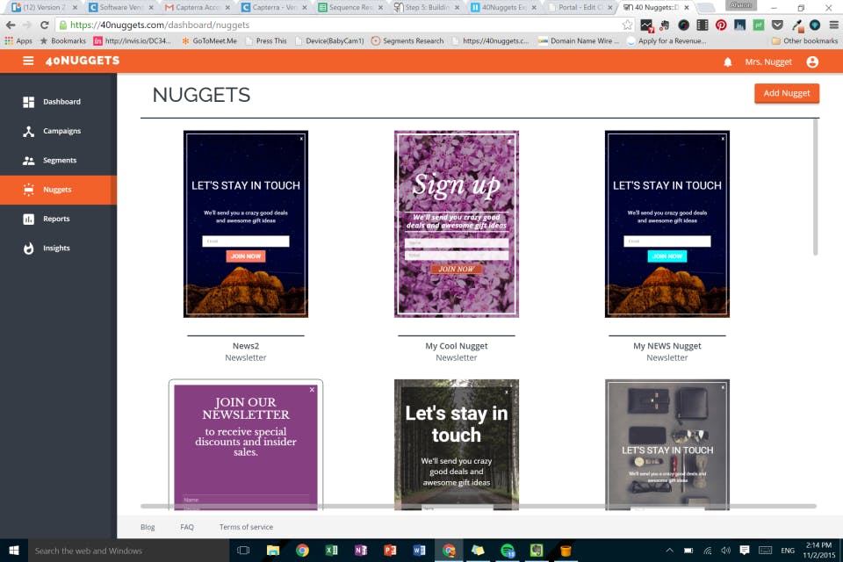This screenshot has height=562, width=843.
Task: Reload the page with refresh icon
Action: [x=44, y=25]
